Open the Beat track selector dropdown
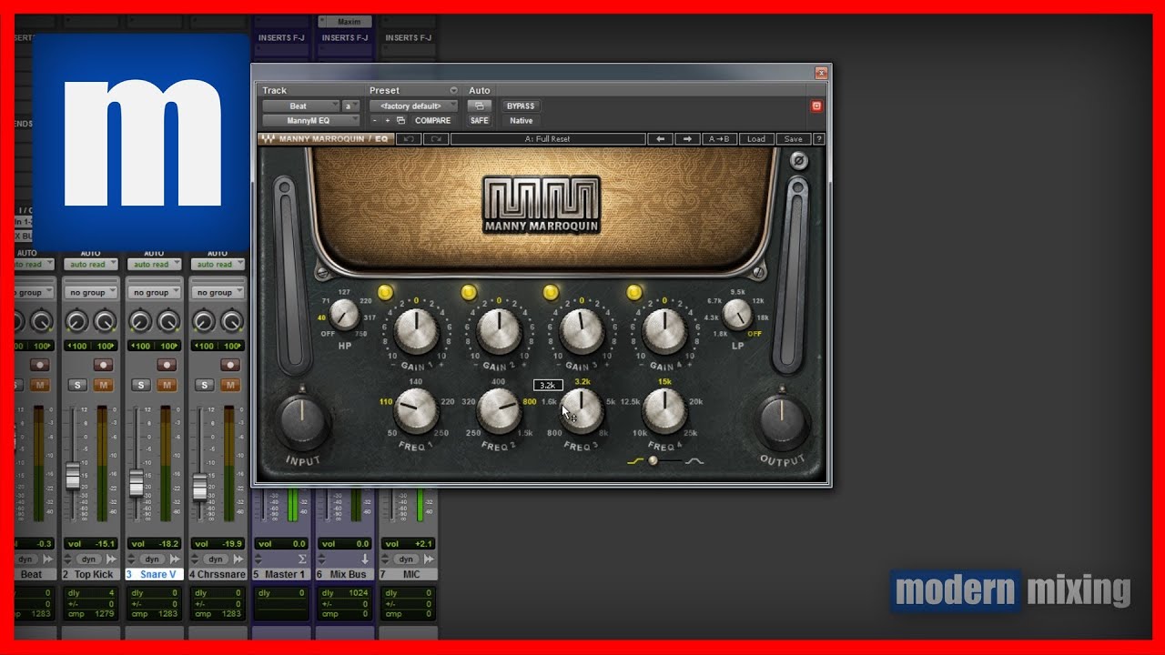Viewport: 1165px width, 655px height. coord(300,106)
